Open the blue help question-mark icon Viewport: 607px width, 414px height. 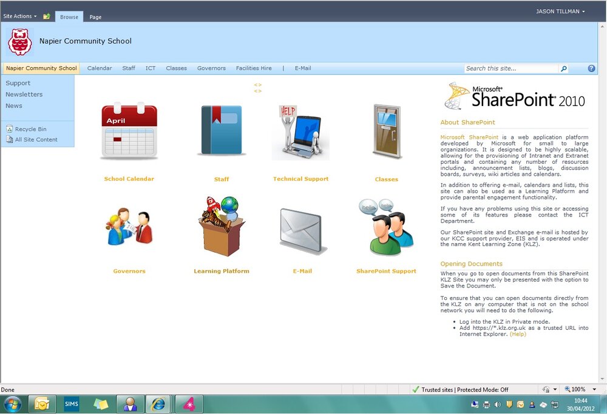point(591,68)
